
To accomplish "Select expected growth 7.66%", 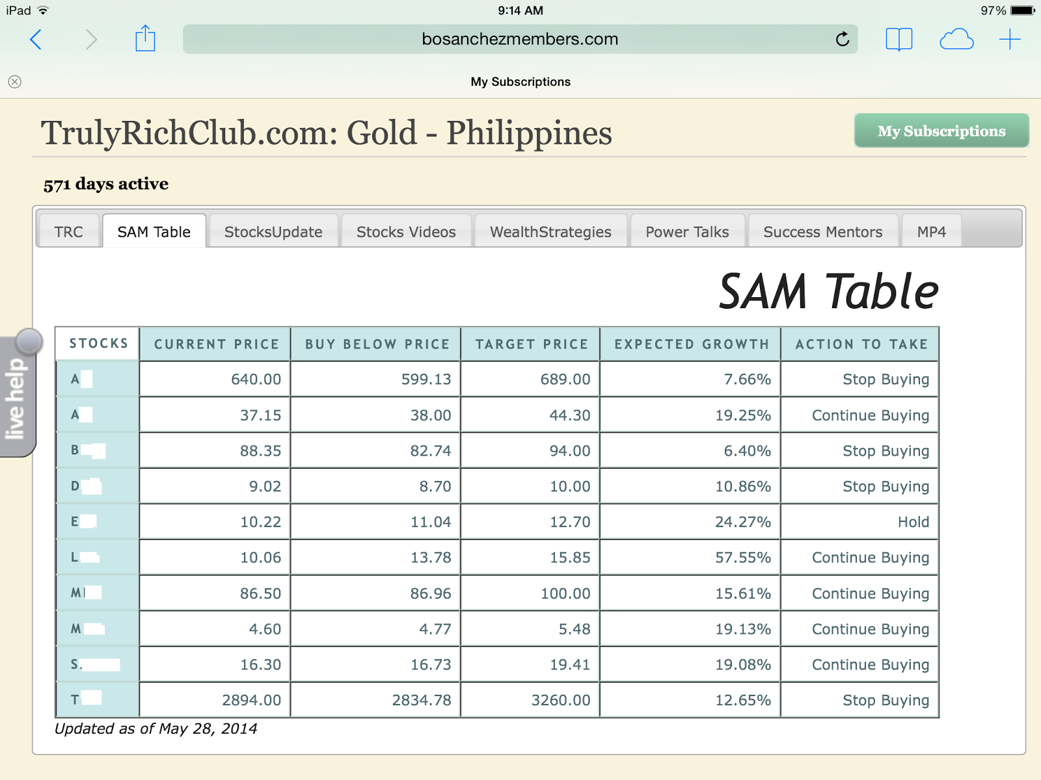I will point(691,379).
